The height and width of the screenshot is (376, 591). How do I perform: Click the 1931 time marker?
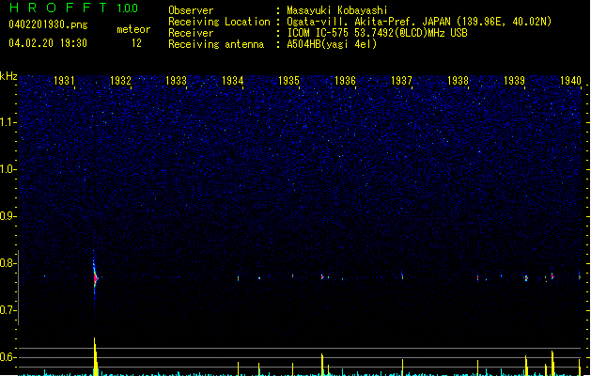64,81
